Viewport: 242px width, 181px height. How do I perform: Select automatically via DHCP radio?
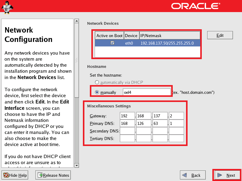[x=97, y=82]
